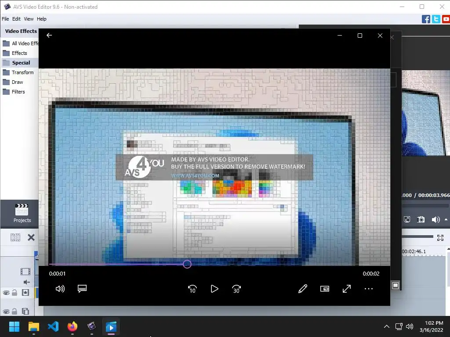Skip forward 30 seconds in player
The width and height of the screenshot is (450, 337).
(236, 289)
